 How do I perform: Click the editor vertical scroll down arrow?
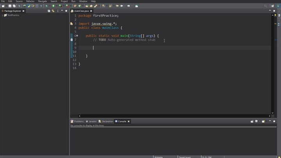tap(272, 113)
